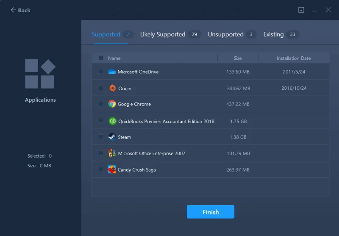Check the Google Chrome checkbox

click(101, 104)
